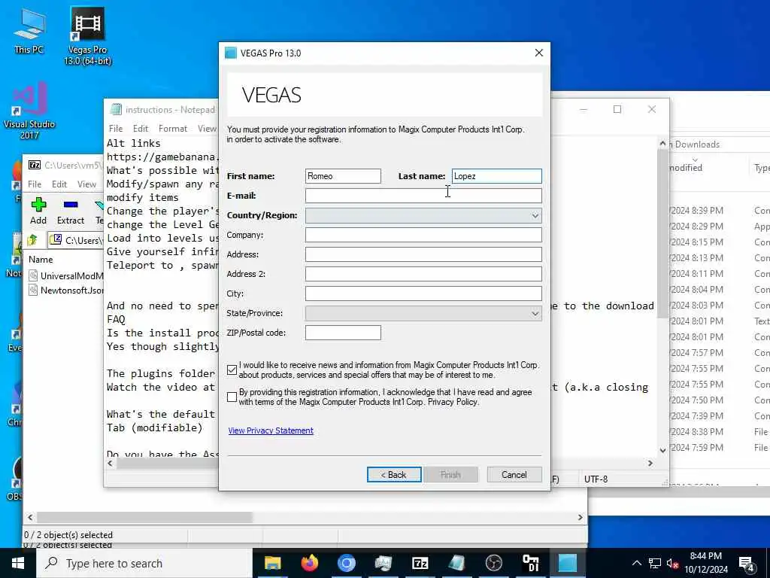The height and width of the screenshot is (578, 770).
Task: Click the E-mail input field
Action: pos(423,196)
